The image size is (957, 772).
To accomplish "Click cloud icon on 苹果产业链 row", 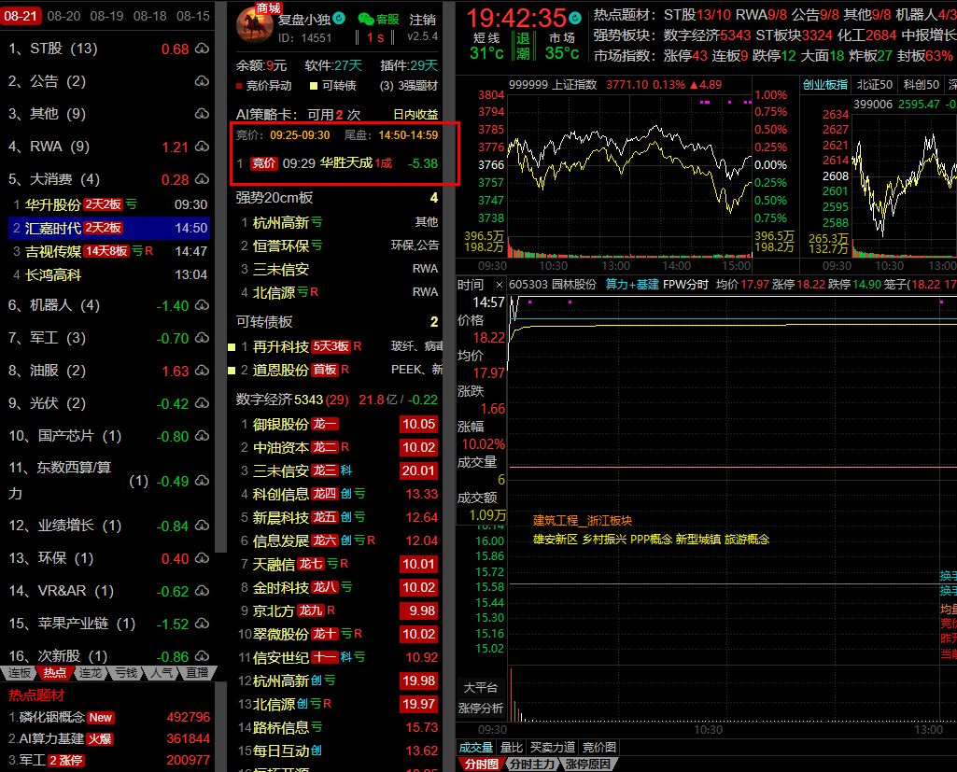I will [x=202, y=623].
